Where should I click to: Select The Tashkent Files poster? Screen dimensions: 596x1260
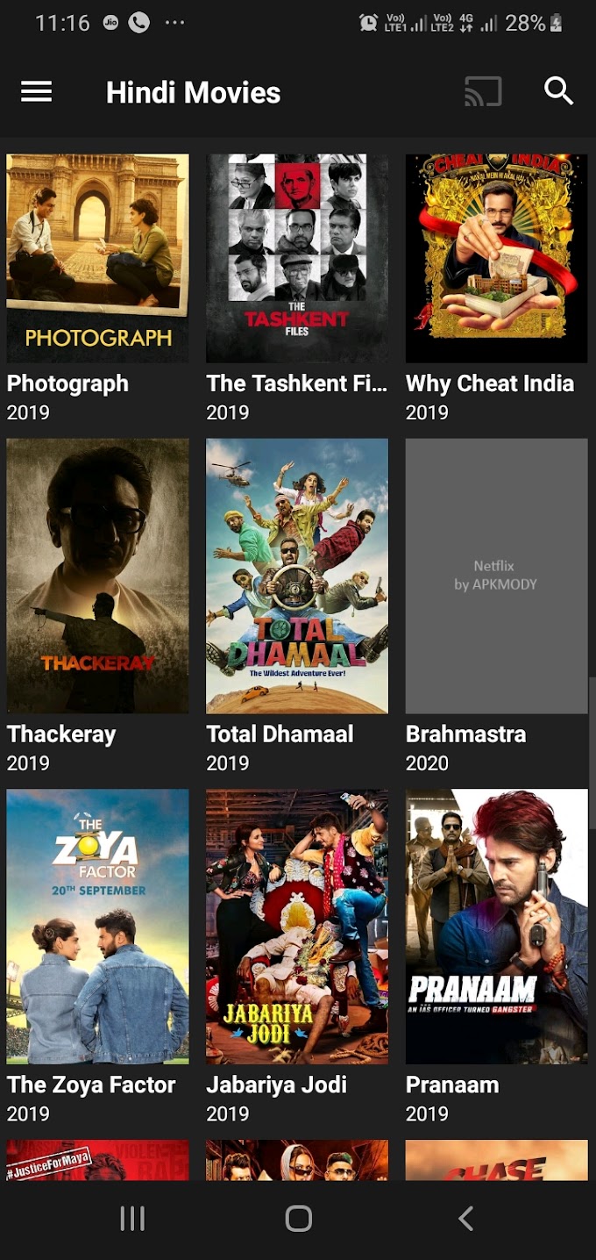[297, 259]
